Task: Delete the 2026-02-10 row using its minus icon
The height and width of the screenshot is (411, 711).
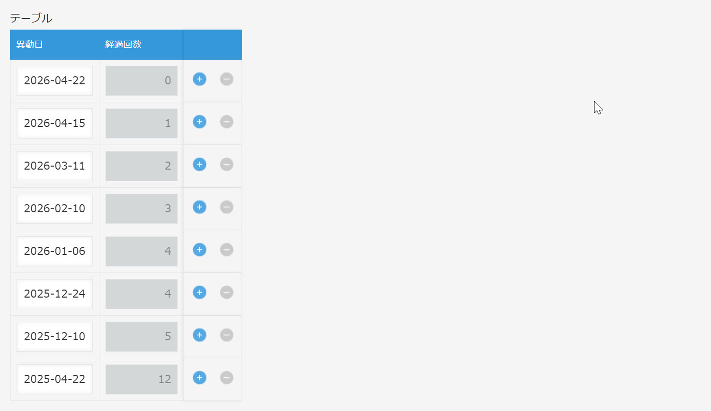Action: (x=226, y=207)
